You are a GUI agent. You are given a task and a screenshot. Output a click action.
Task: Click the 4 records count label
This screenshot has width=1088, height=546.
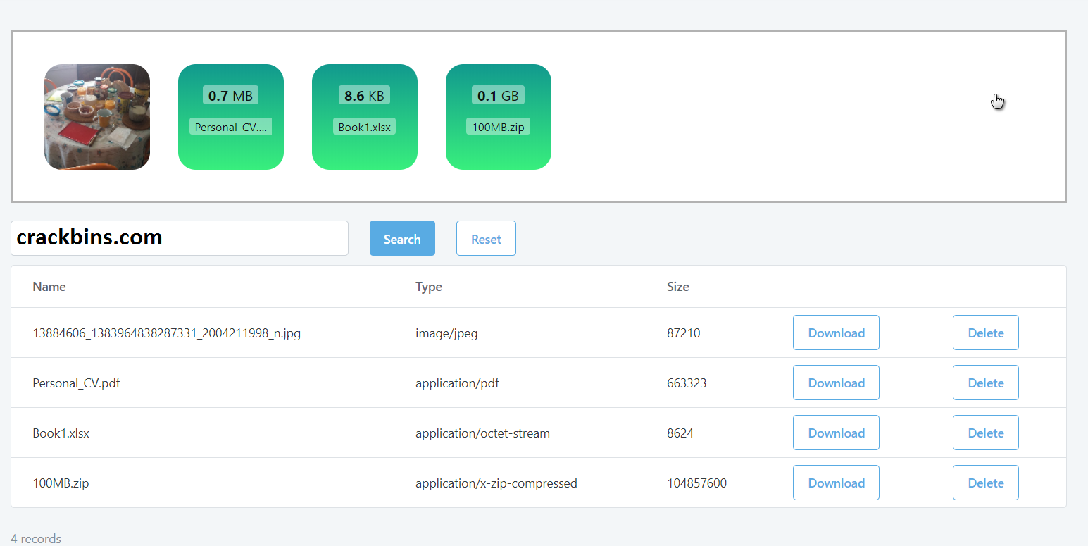[35, 538]
